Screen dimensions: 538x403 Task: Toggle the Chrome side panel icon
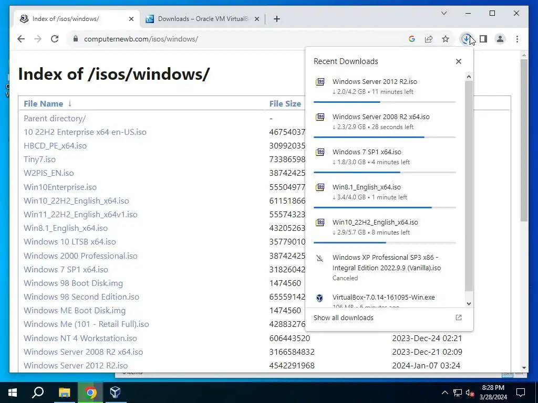tap(483, 39)
